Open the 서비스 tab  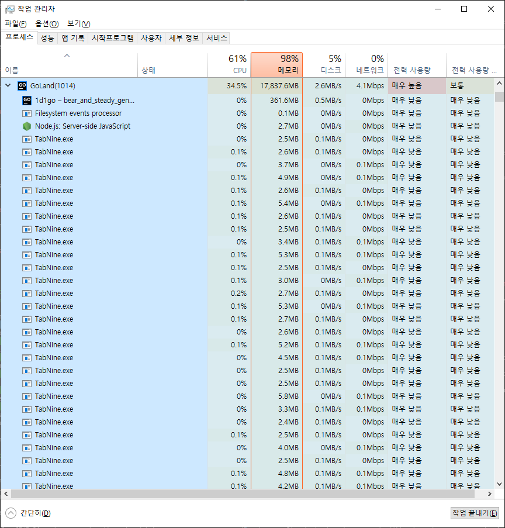click(x=216, y=37)
